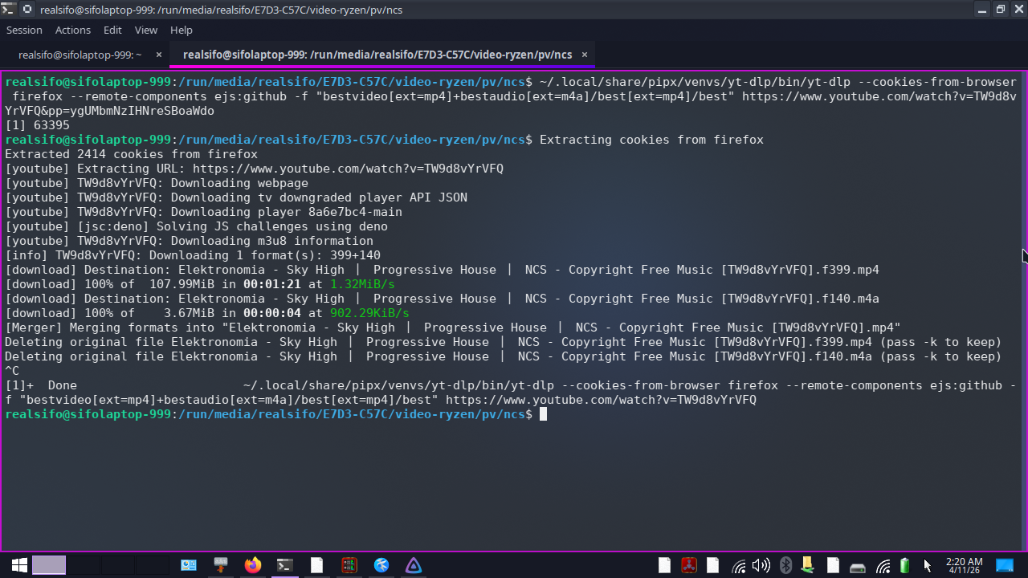
Task: Click "Extracted 2414 cookies from firefox" line
Action: tap(131, 154)
